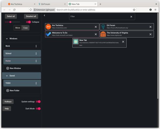Open the browser hamburger menu

click(x=155, y=10)
